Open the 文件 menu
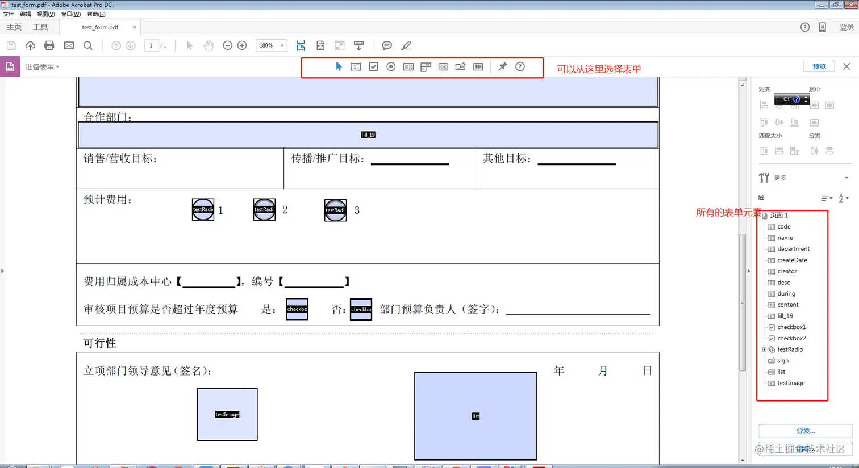This screenshot has width=859, height=468. tap(9, 14)
